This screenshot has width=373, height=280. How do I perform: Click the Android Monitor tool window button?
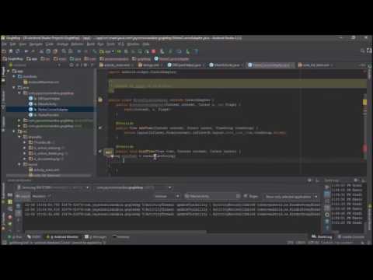pos(62,236)
